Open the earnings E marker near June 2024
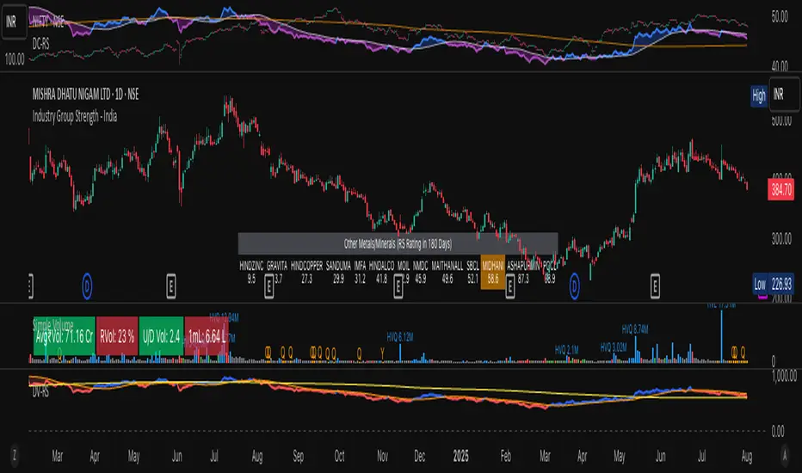 pos(171,286)
